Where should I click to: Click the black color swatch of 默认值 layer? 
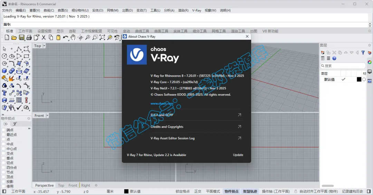tap(359, 79)
